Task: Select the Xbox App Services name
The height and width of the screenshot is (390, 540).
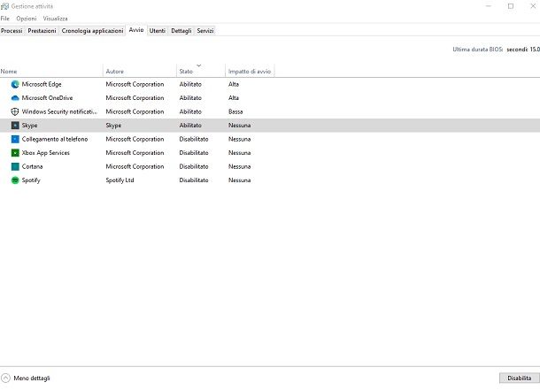Action: 46,153
